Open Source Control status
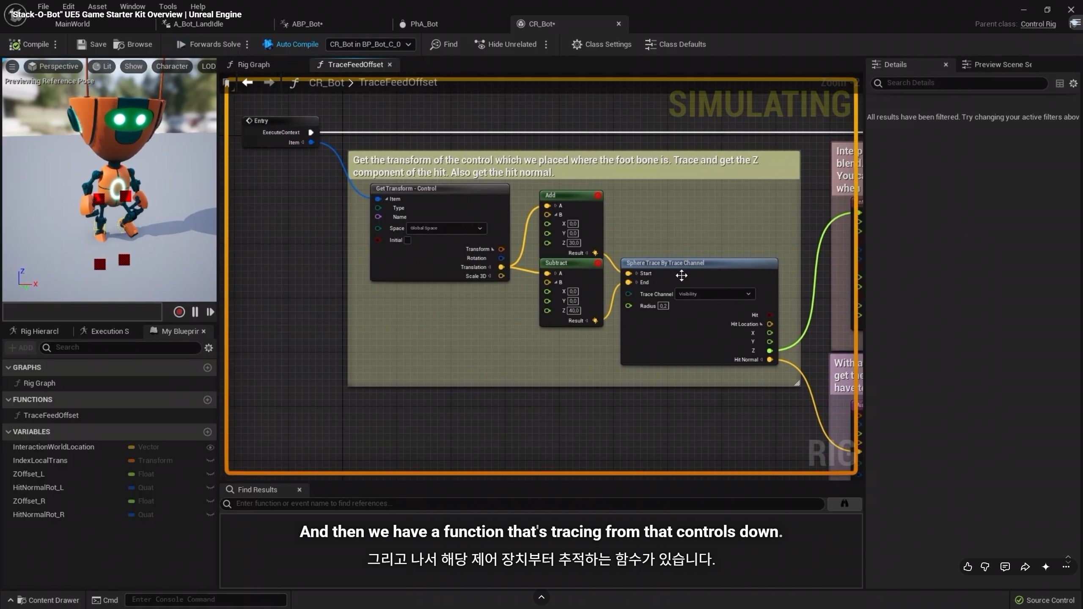 point(1045,600)
